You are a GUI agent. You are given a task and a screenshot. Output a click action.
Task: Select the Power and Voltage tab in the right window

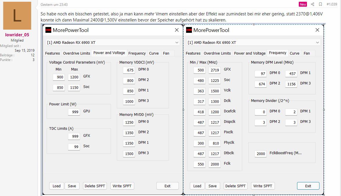[250, 53]
